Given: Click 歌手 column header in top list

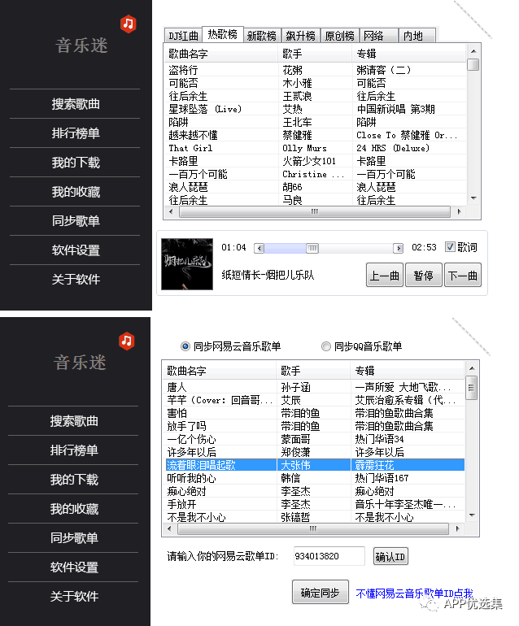Looking at the screenshot, I should (315, 54).
